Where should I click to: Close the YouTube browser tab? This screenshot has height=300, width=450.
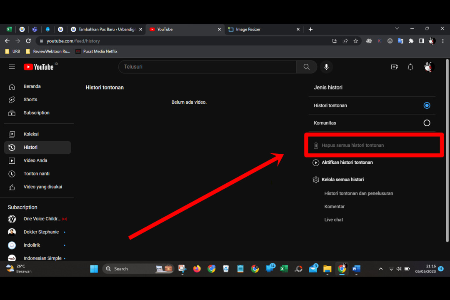point(219,29)
